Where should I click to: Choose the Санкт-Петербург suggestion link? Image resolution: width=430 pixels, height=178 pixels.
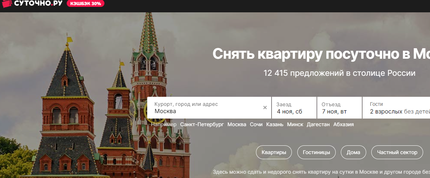point(202,124)
